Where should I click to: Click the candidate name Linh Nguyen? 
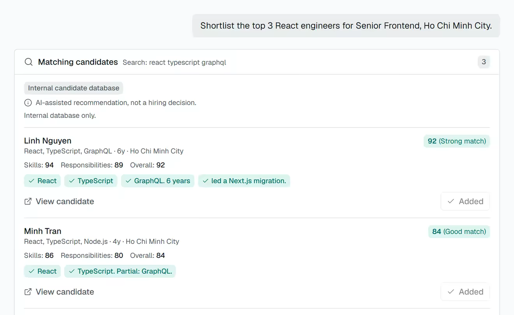click(x=48, y=141)
